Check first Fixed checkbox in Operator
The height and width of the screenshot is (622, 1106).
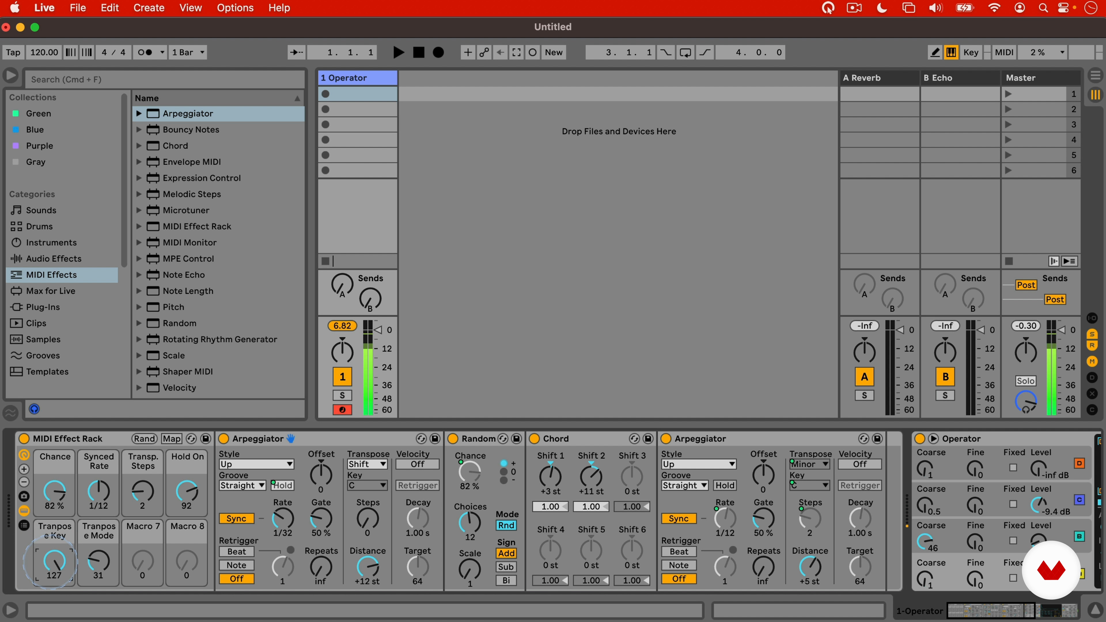1013,467
